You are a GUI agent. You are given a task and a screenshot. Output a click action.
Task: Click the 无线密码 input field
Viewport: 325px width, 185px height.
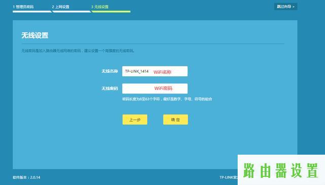tap(155, 88)
